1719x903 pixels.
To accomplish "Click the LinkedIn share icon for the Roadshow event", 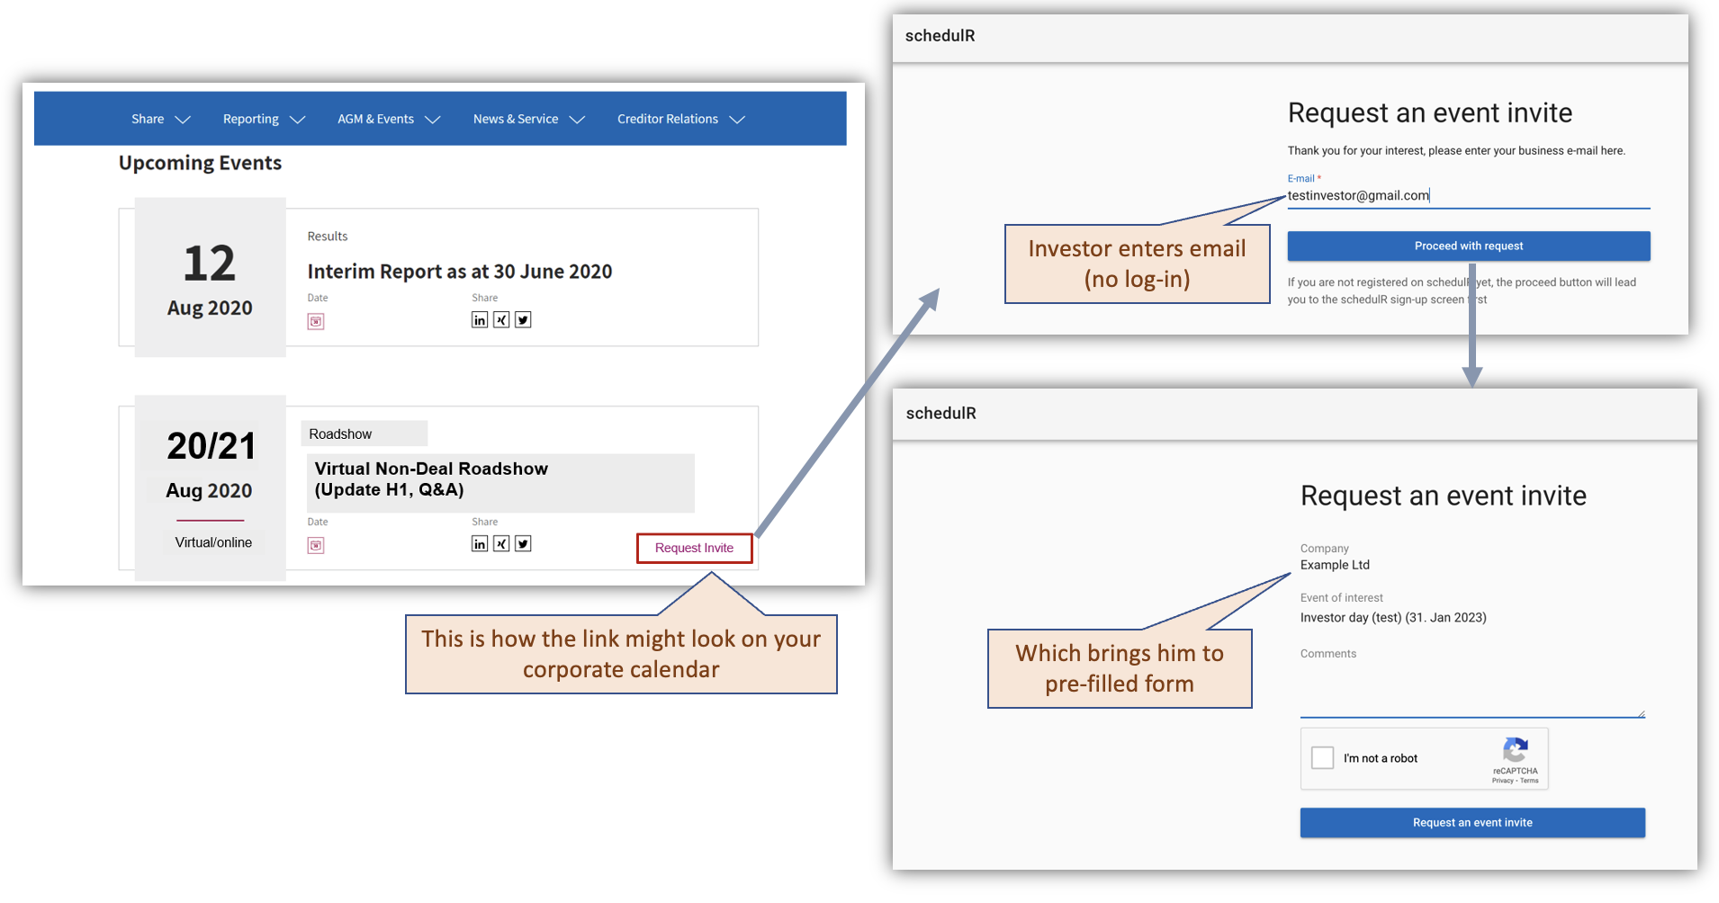I will coord(479,543).
